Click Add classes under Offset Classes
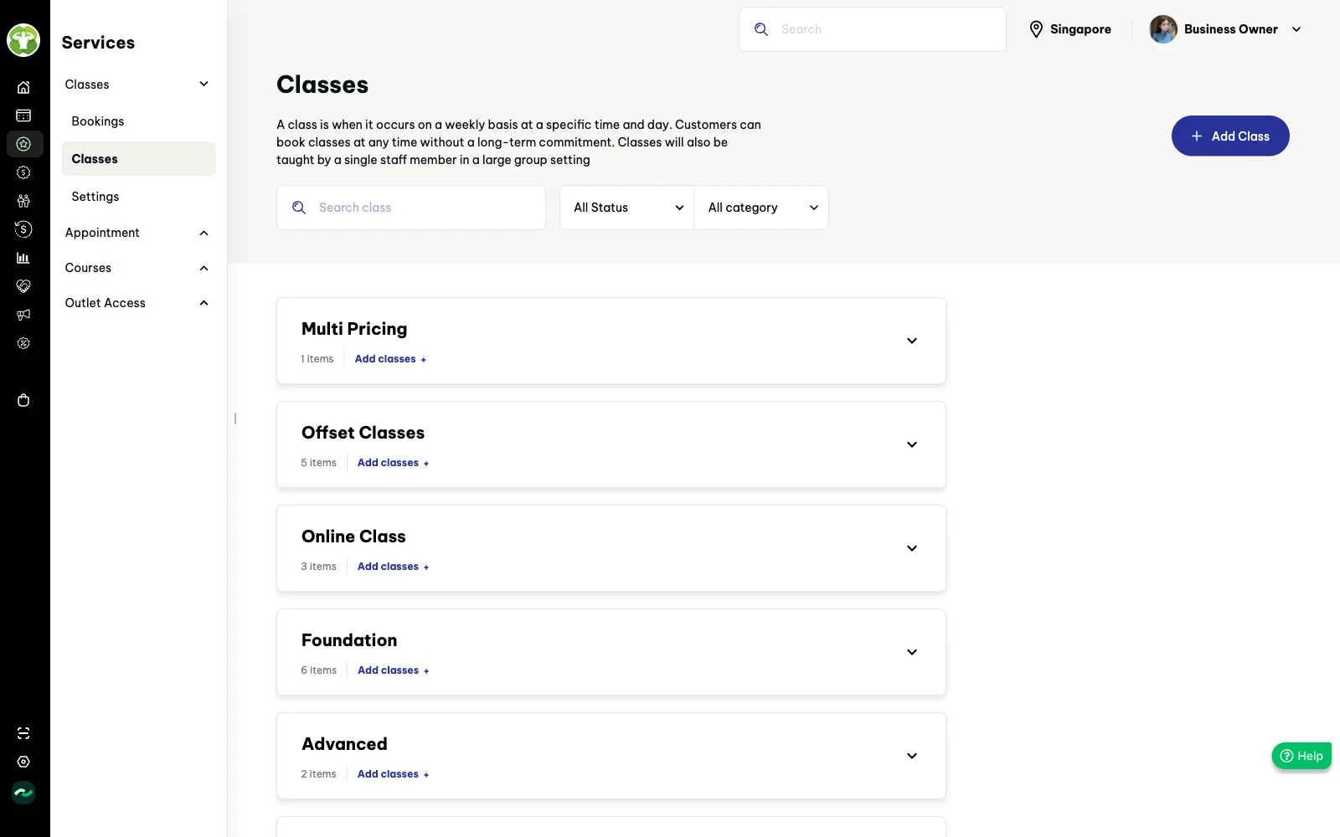Viewport: 1340px width, 837px height. (393, 463)
